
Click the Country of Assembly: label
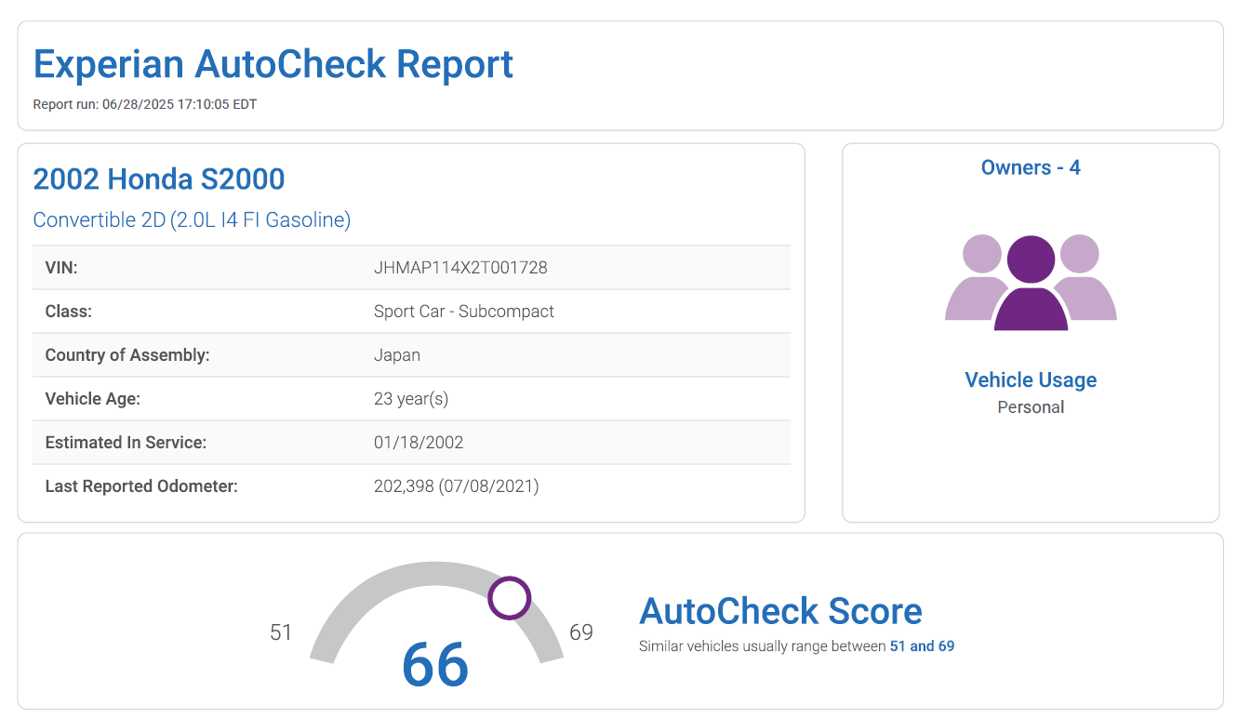(x=127, y=355)
